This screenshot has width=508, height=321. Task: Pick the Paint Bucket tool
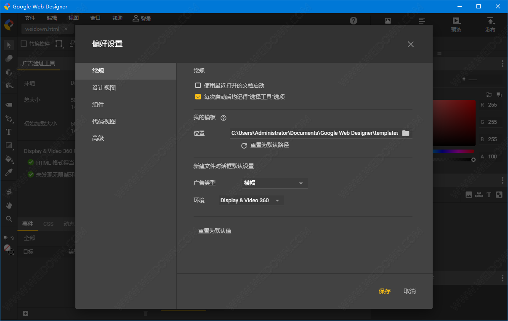coord(9,159)
